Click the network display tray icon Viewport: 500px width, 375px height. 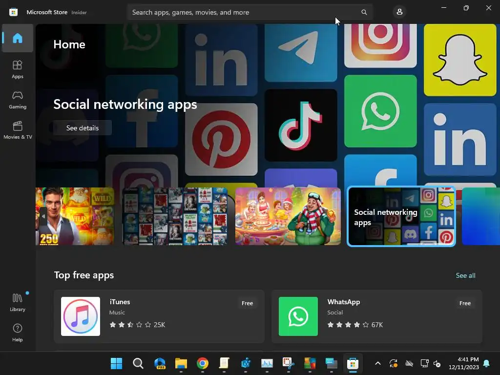pos(424,363)
